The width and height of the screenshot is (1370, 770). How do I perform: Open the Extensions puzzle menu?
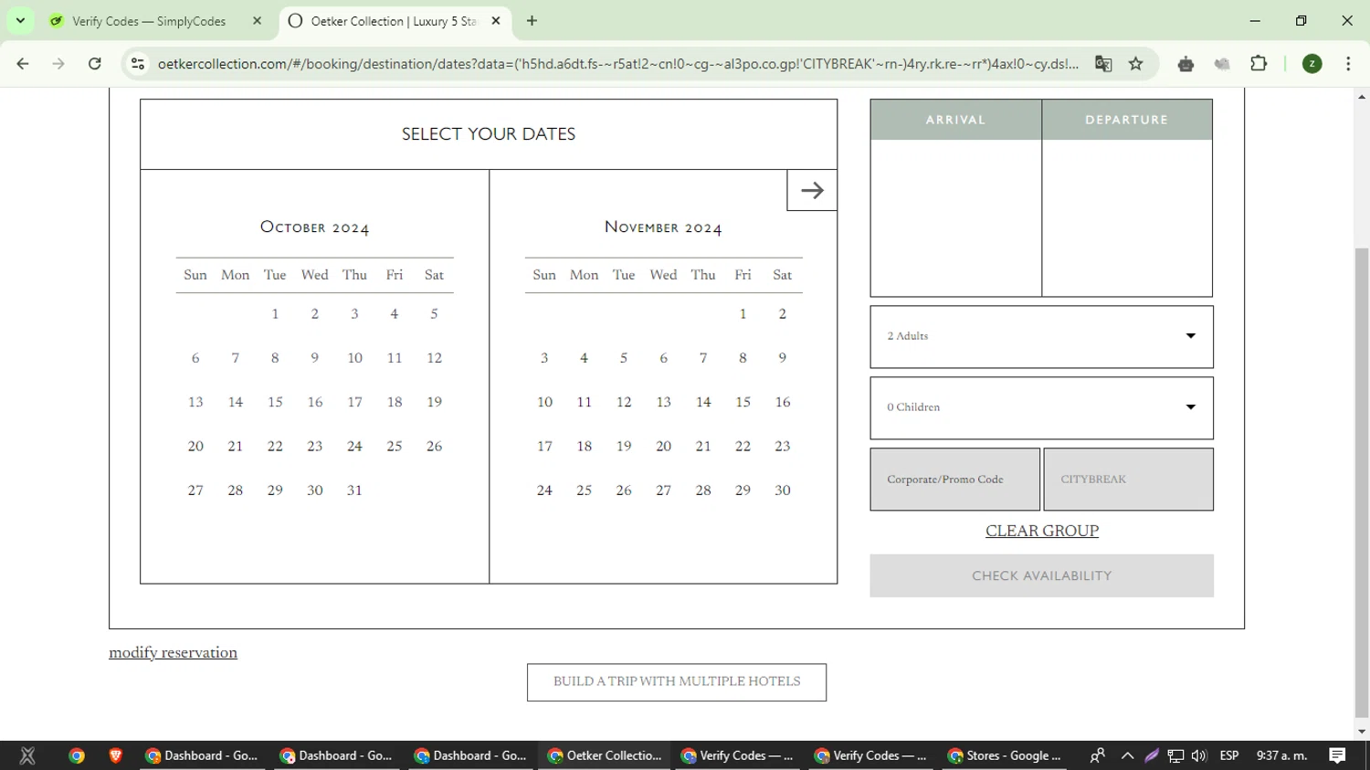[x=1259, y=64]
